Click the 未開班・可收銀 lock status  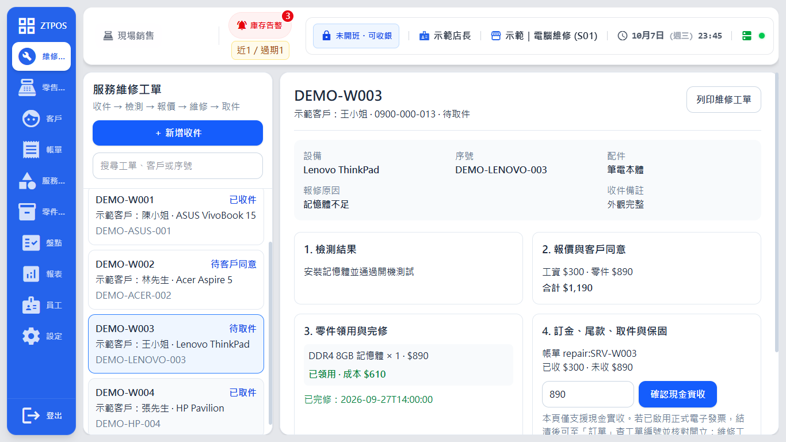[356, 36]
